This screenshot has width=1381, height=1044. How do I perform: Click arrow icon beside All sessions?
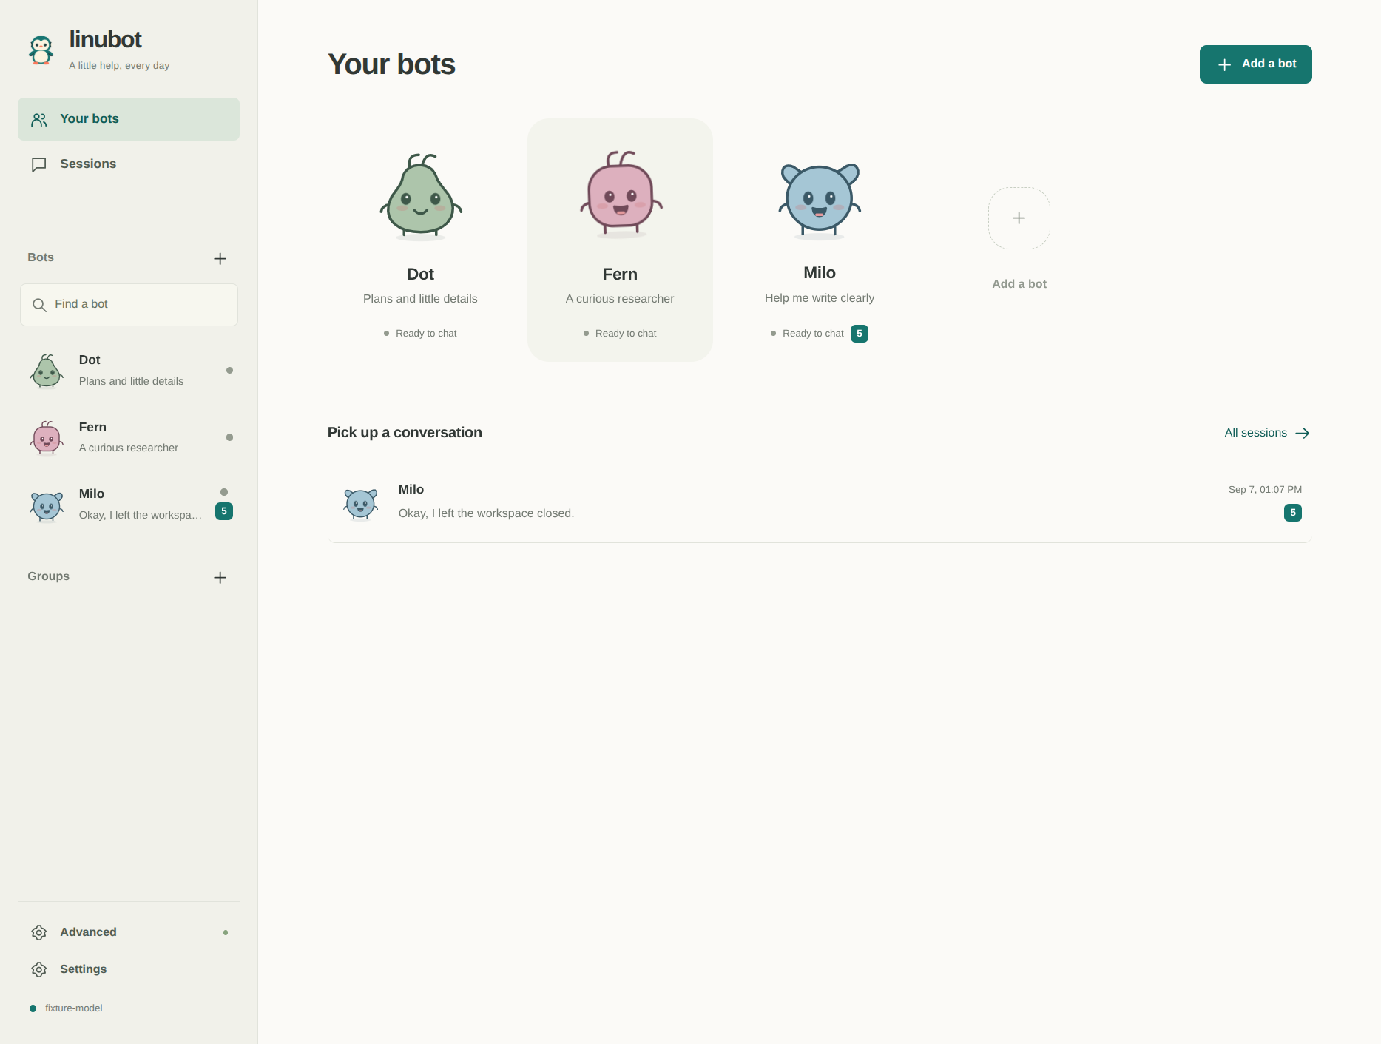coord(1303,434)
